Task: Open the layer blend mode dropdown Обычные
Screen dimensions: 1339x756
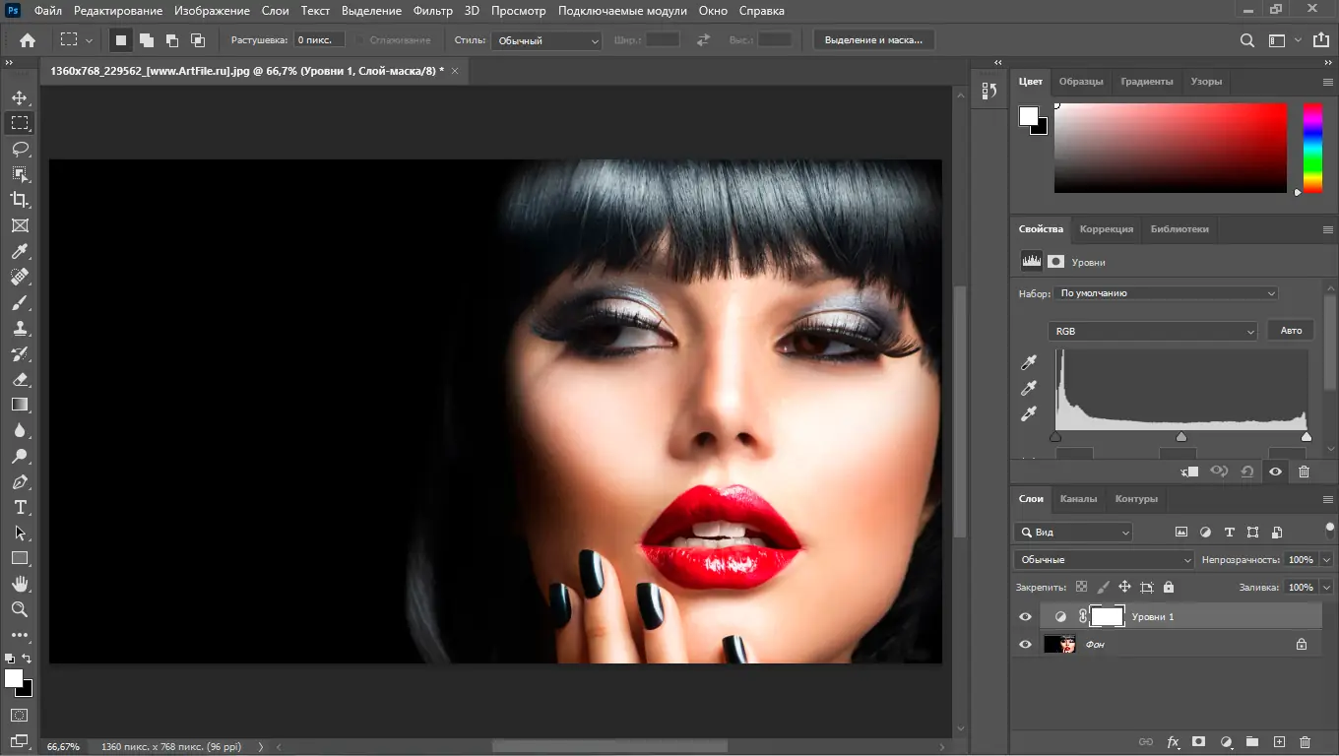Action: pyautogui.click(x=1104, y=559)
